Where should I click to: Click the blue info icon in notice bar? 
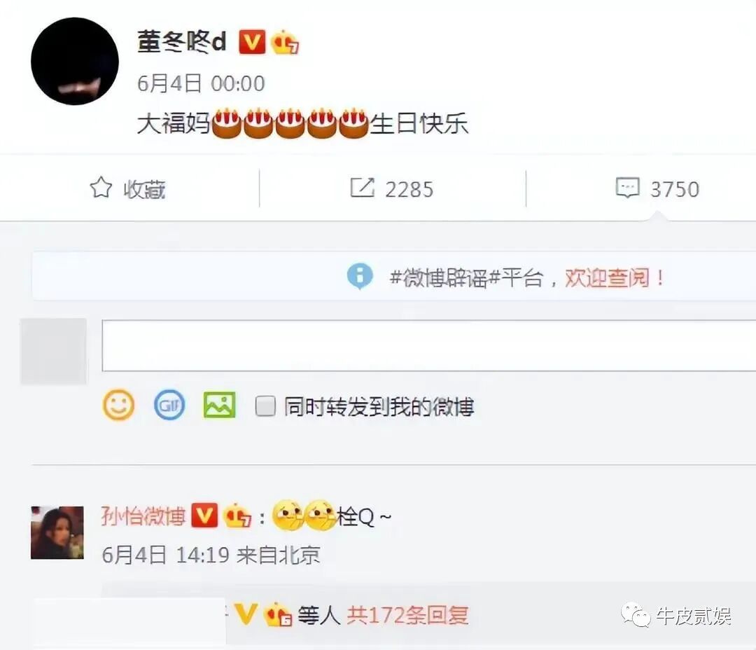tap(360, 276)
